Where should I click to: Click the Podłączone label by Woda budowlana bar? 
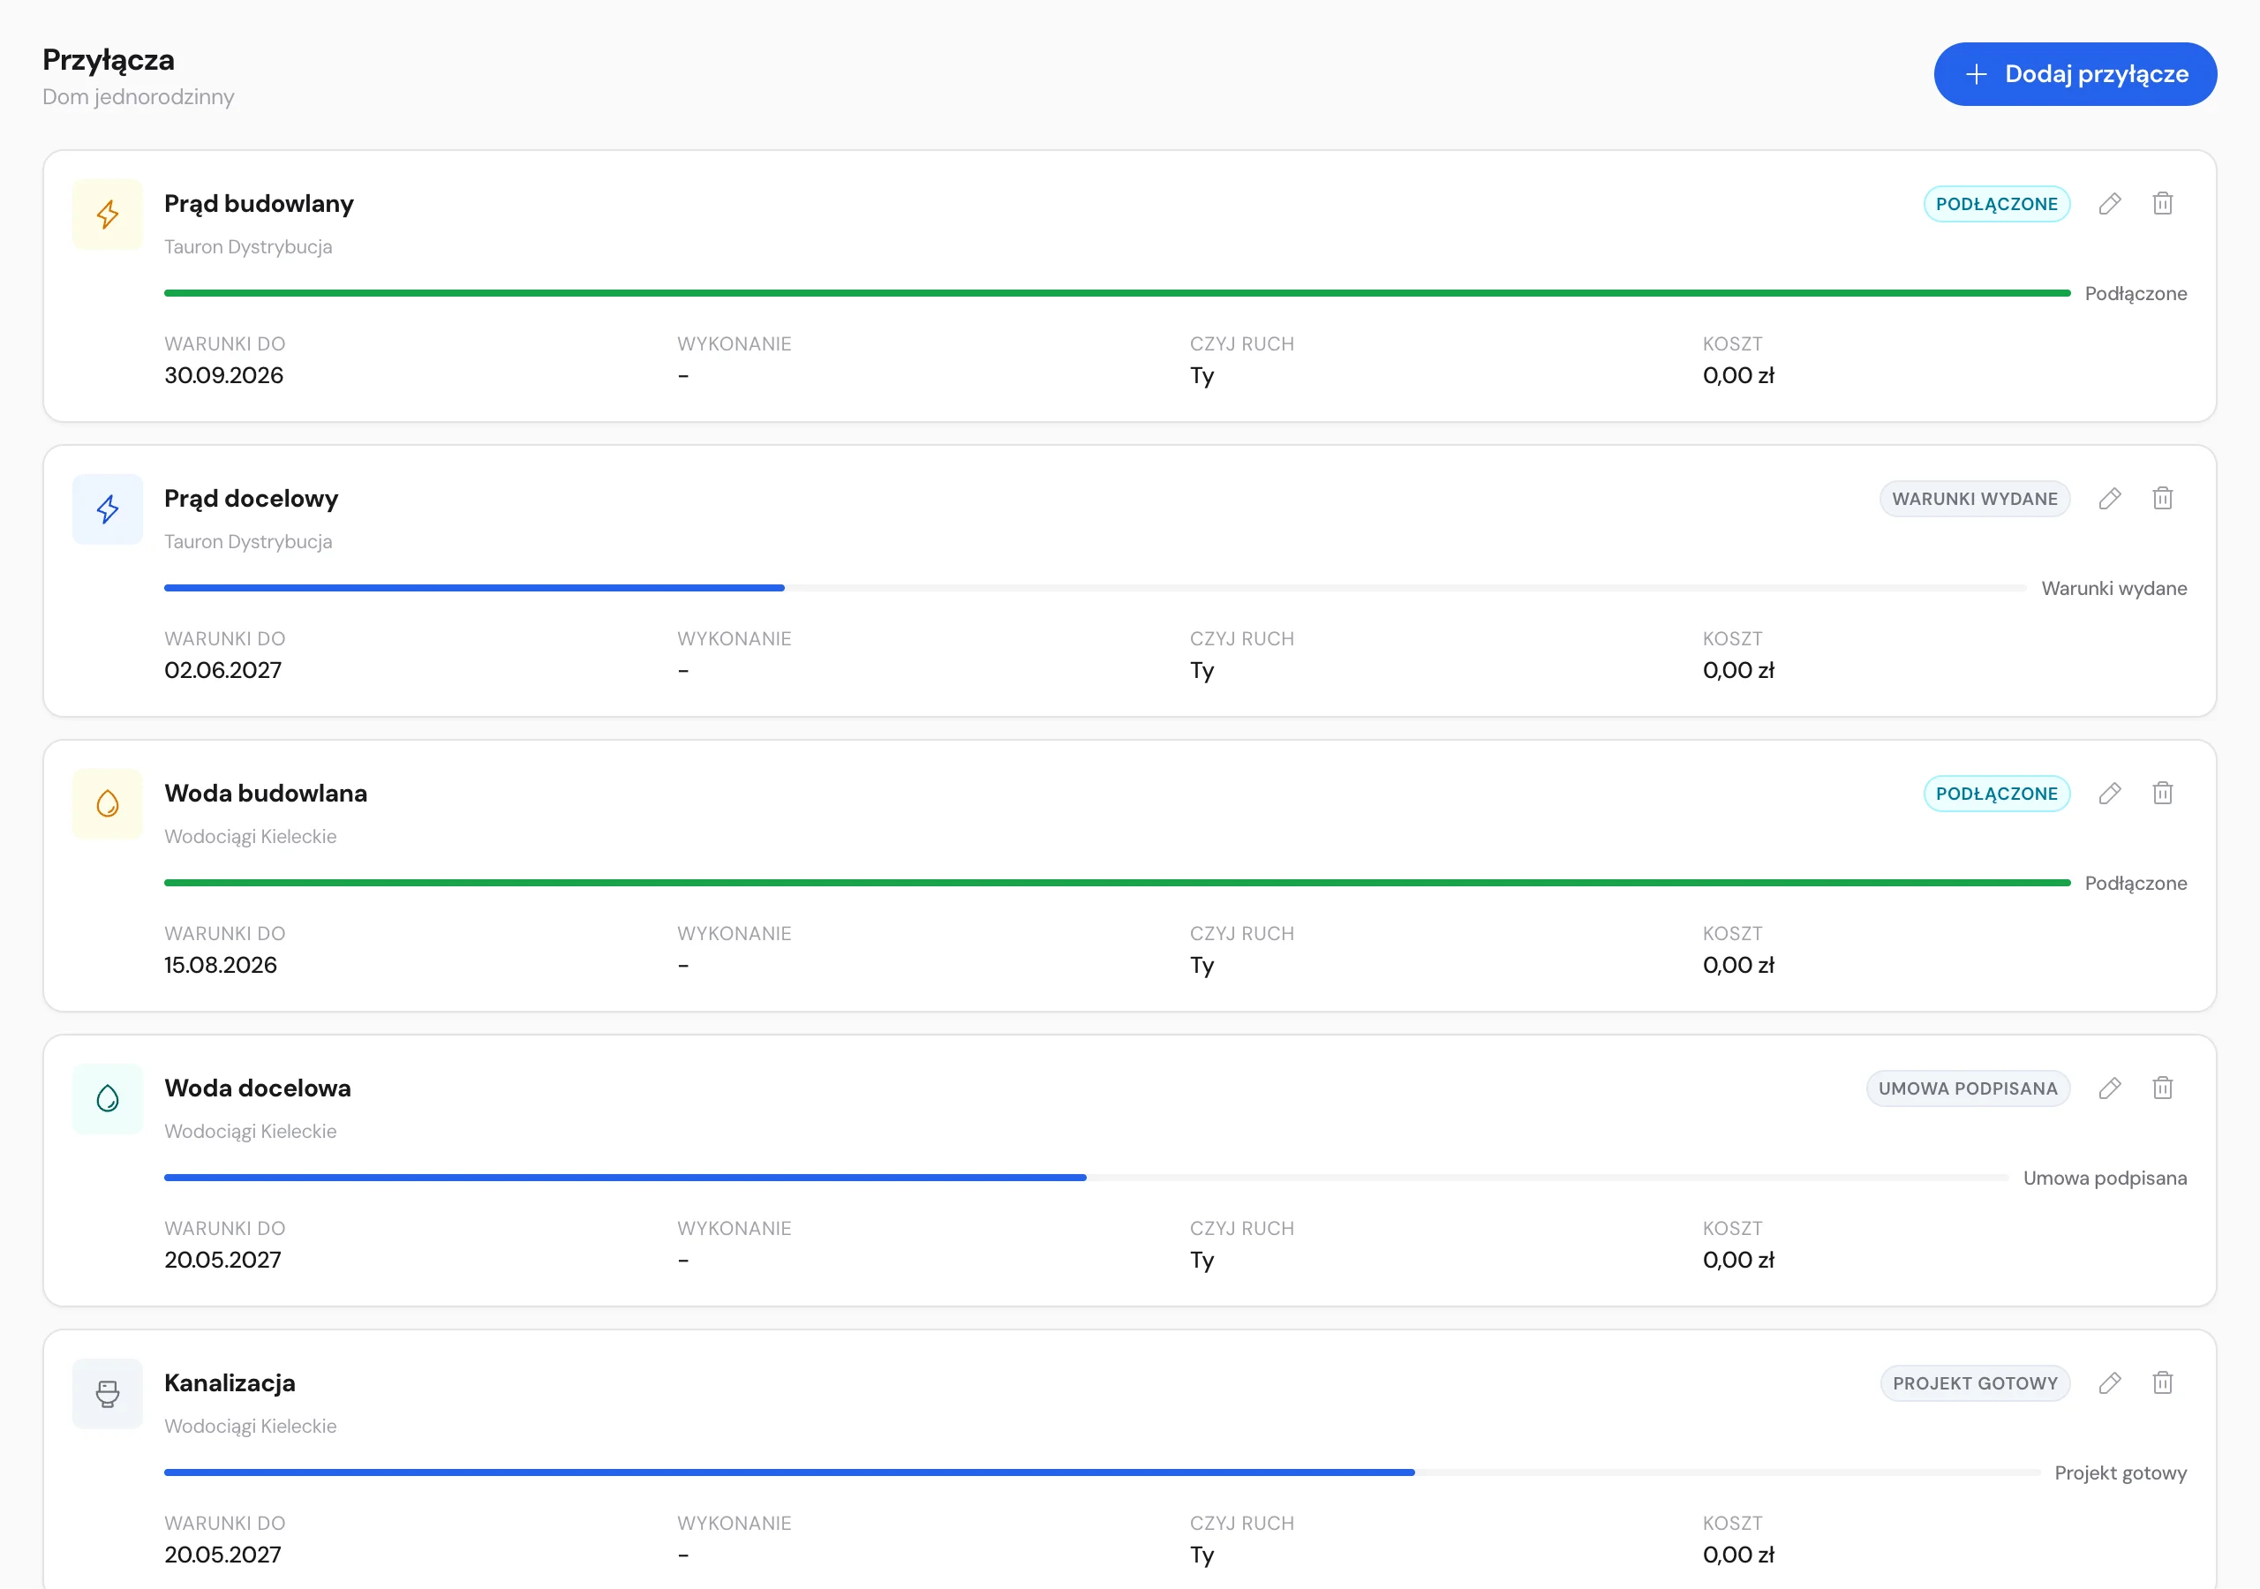tap(2136, 883)
